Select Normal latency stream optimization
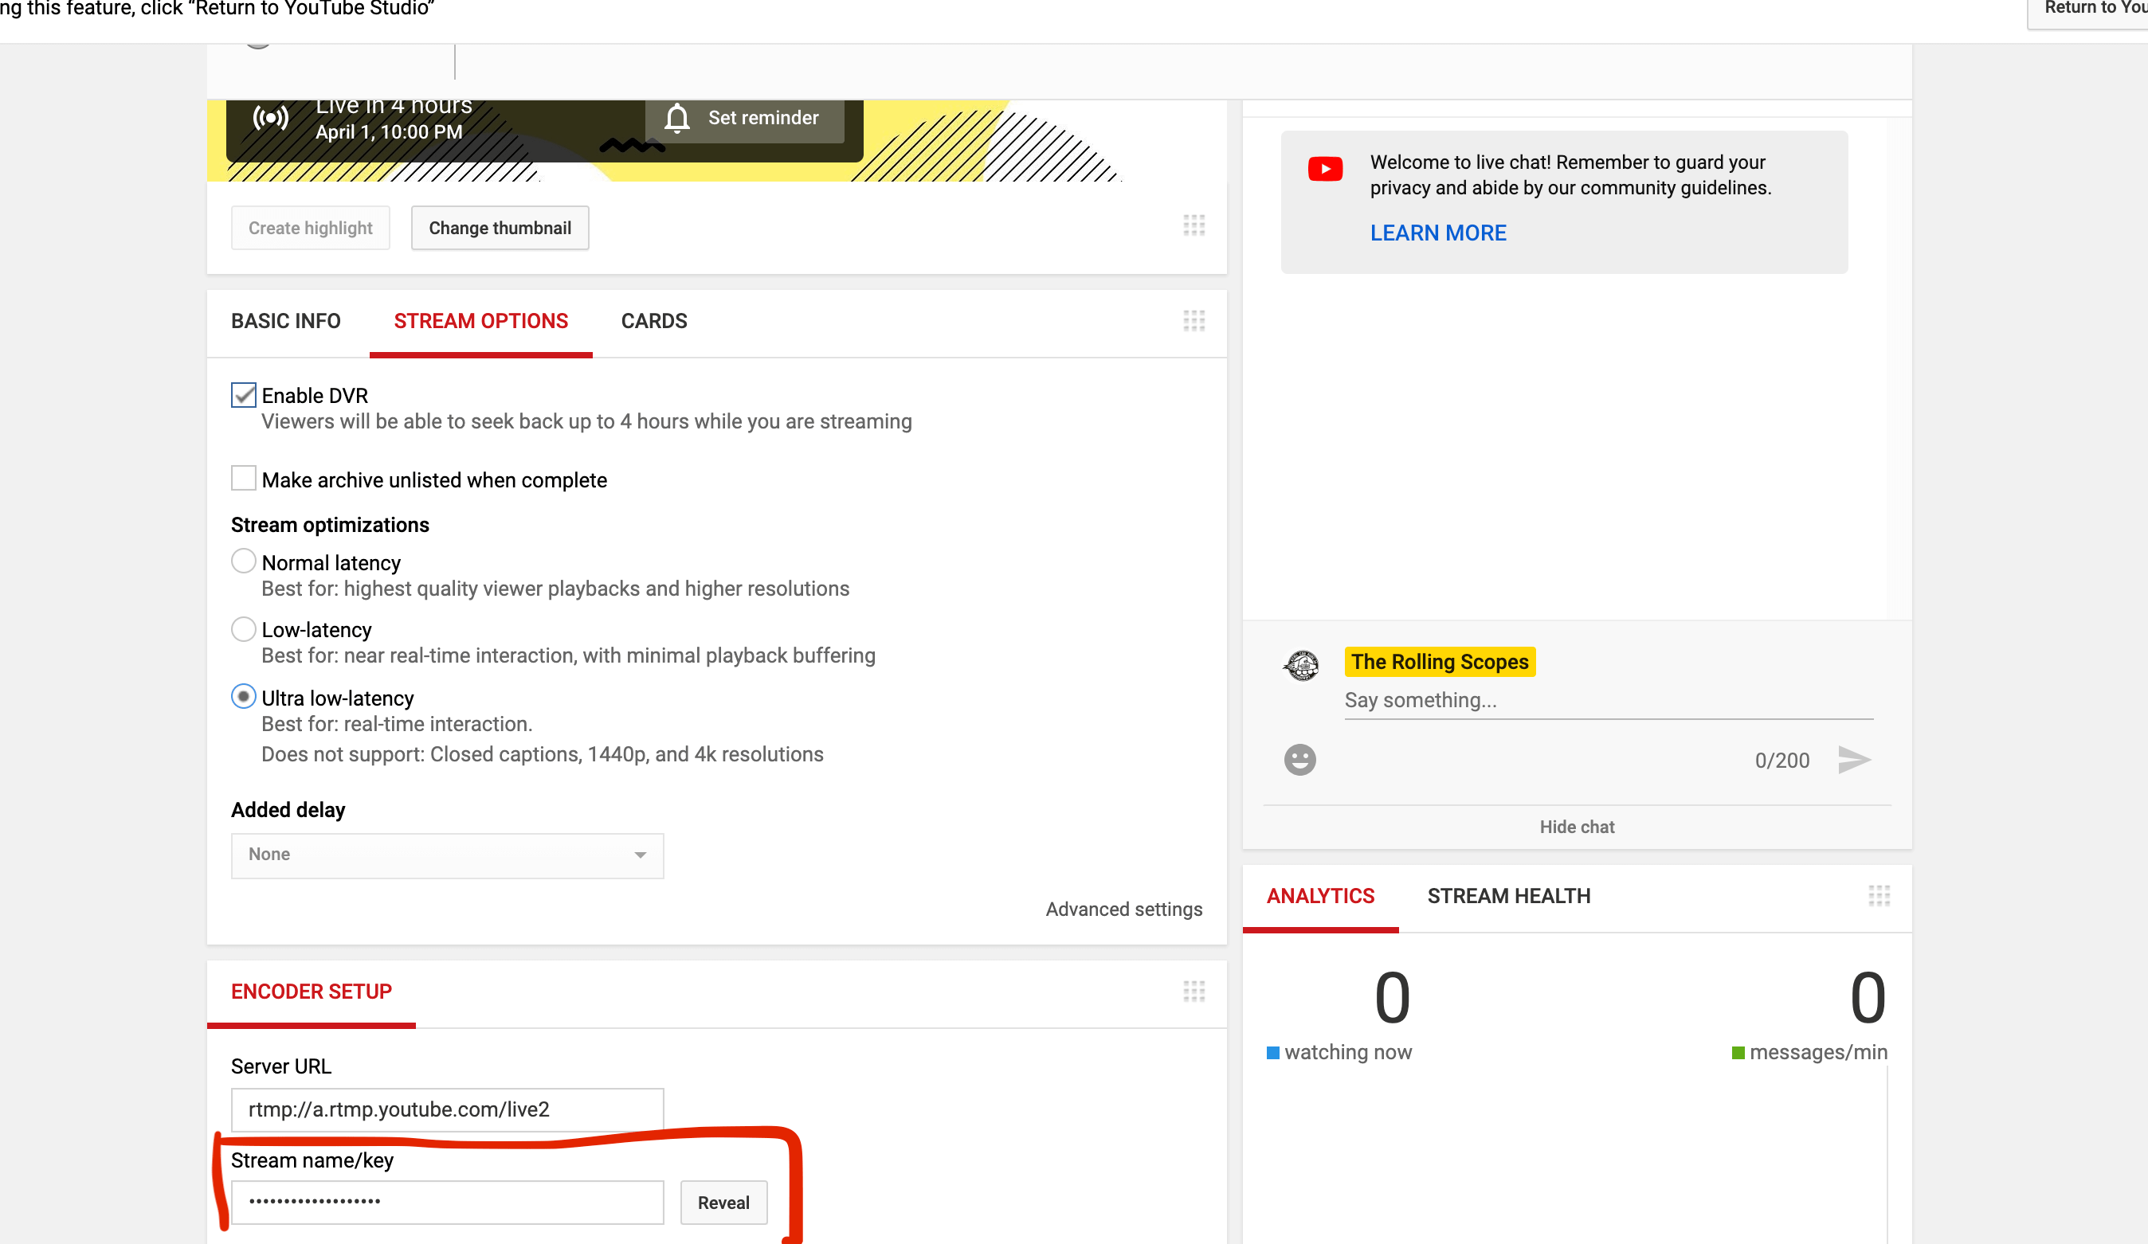Image resolution: width=2148 pixels, height=1244 pixels. tap(241, 560)
